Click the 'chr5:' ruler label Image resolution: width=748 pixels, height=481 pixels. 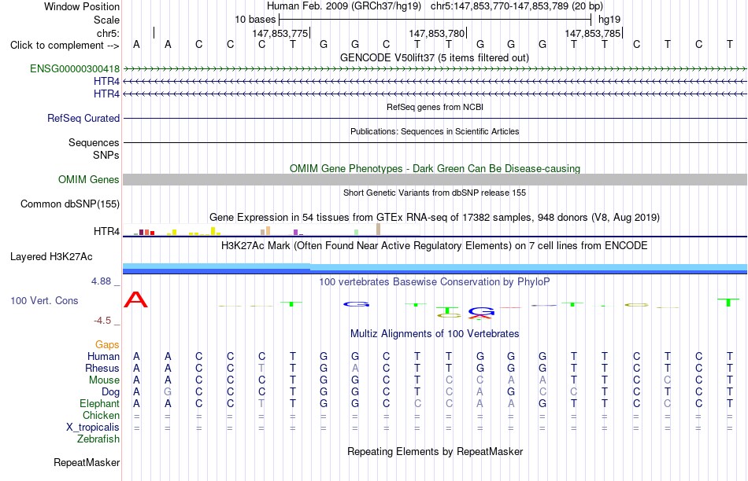[x=109, y=33]
